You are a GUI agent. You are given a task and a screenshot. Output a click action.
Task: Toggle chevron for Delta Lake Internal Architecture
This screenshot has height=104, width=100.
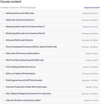click(x=4, y=20)
